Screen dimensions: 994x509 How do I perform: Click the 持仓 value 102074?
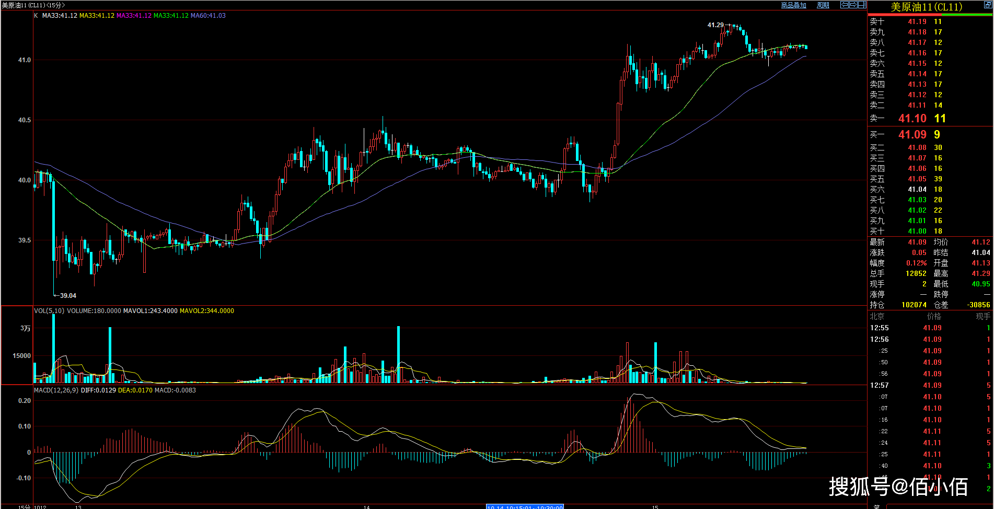(x=914, y=305)
